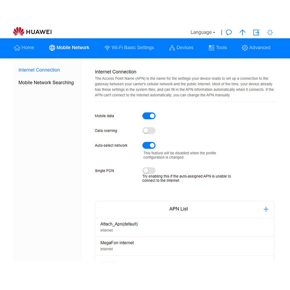Switch to the Wi-Fi Basic Settings tab

(x=129, y=47)
